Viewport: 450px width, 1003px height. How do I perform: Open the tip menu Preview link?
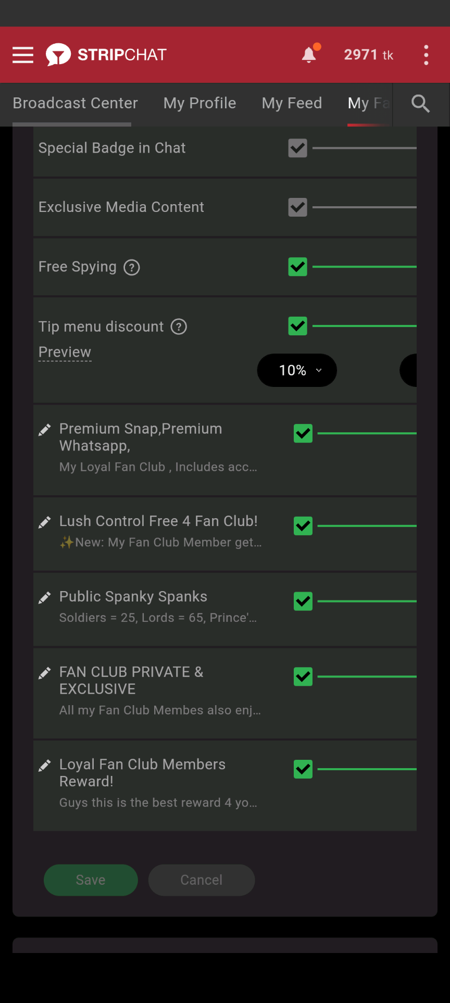(65, 352)
